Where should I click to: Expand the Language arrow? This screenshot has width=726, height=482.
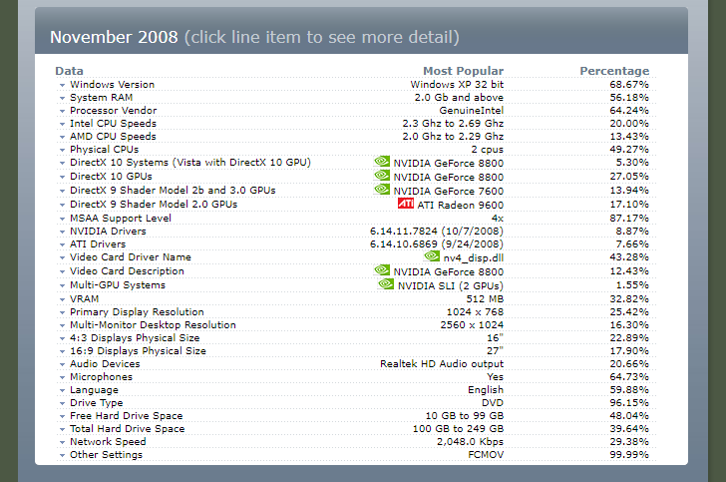(x=62, y=391)
